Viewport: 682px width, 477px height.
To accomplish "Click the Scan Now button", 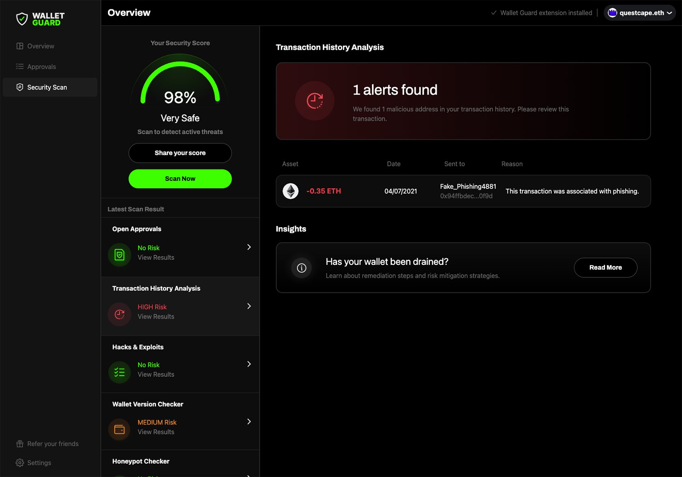I will 180,178.
